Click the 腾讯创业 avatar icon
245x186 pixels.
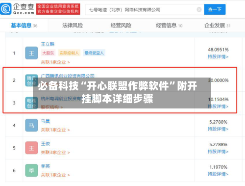point(31,80)
